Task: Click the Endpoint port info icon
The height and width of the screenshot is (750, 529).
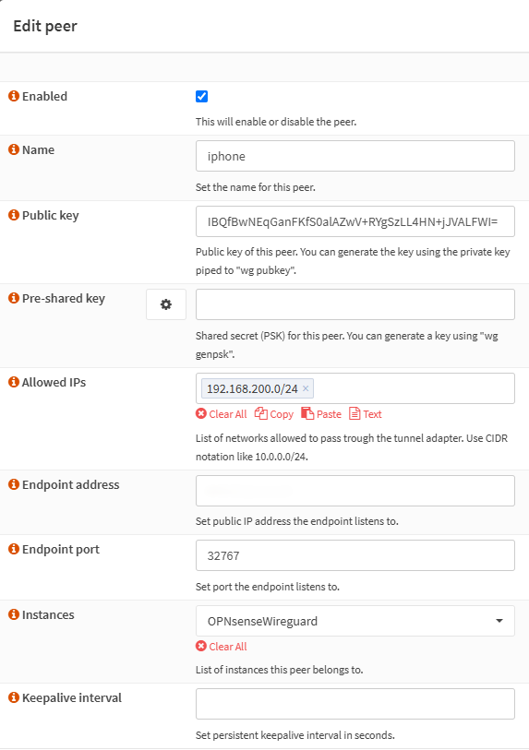Action: click(14, 549)
